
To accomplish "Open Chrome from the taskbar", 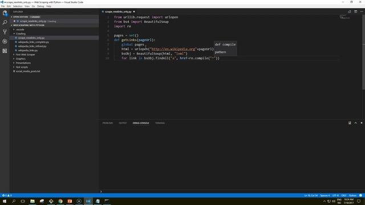I will point(60,201).
